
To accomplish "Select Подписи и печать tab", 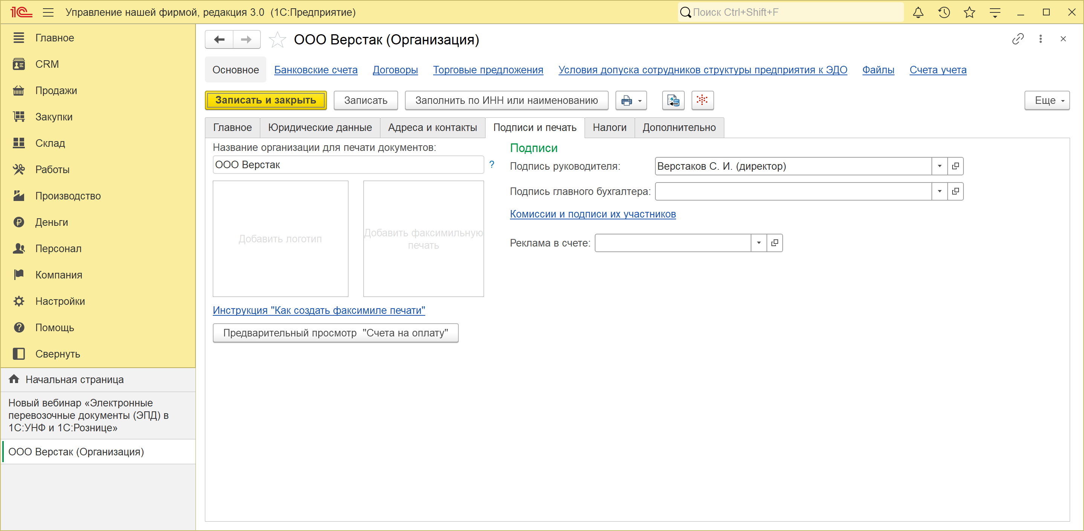I will click(535, 128).
